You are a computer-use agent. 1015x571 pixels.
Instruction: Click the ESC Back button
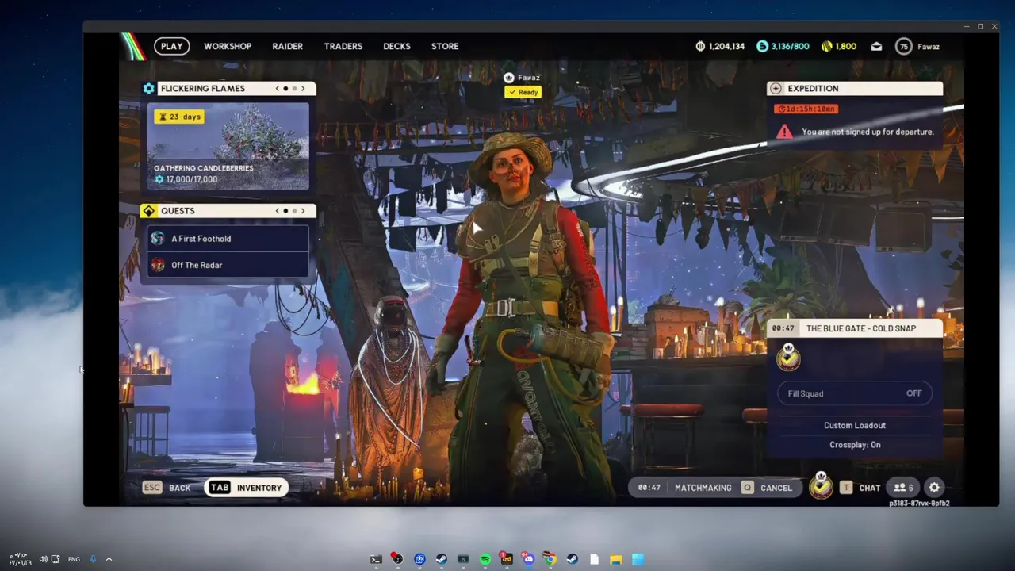pos(167,488)
